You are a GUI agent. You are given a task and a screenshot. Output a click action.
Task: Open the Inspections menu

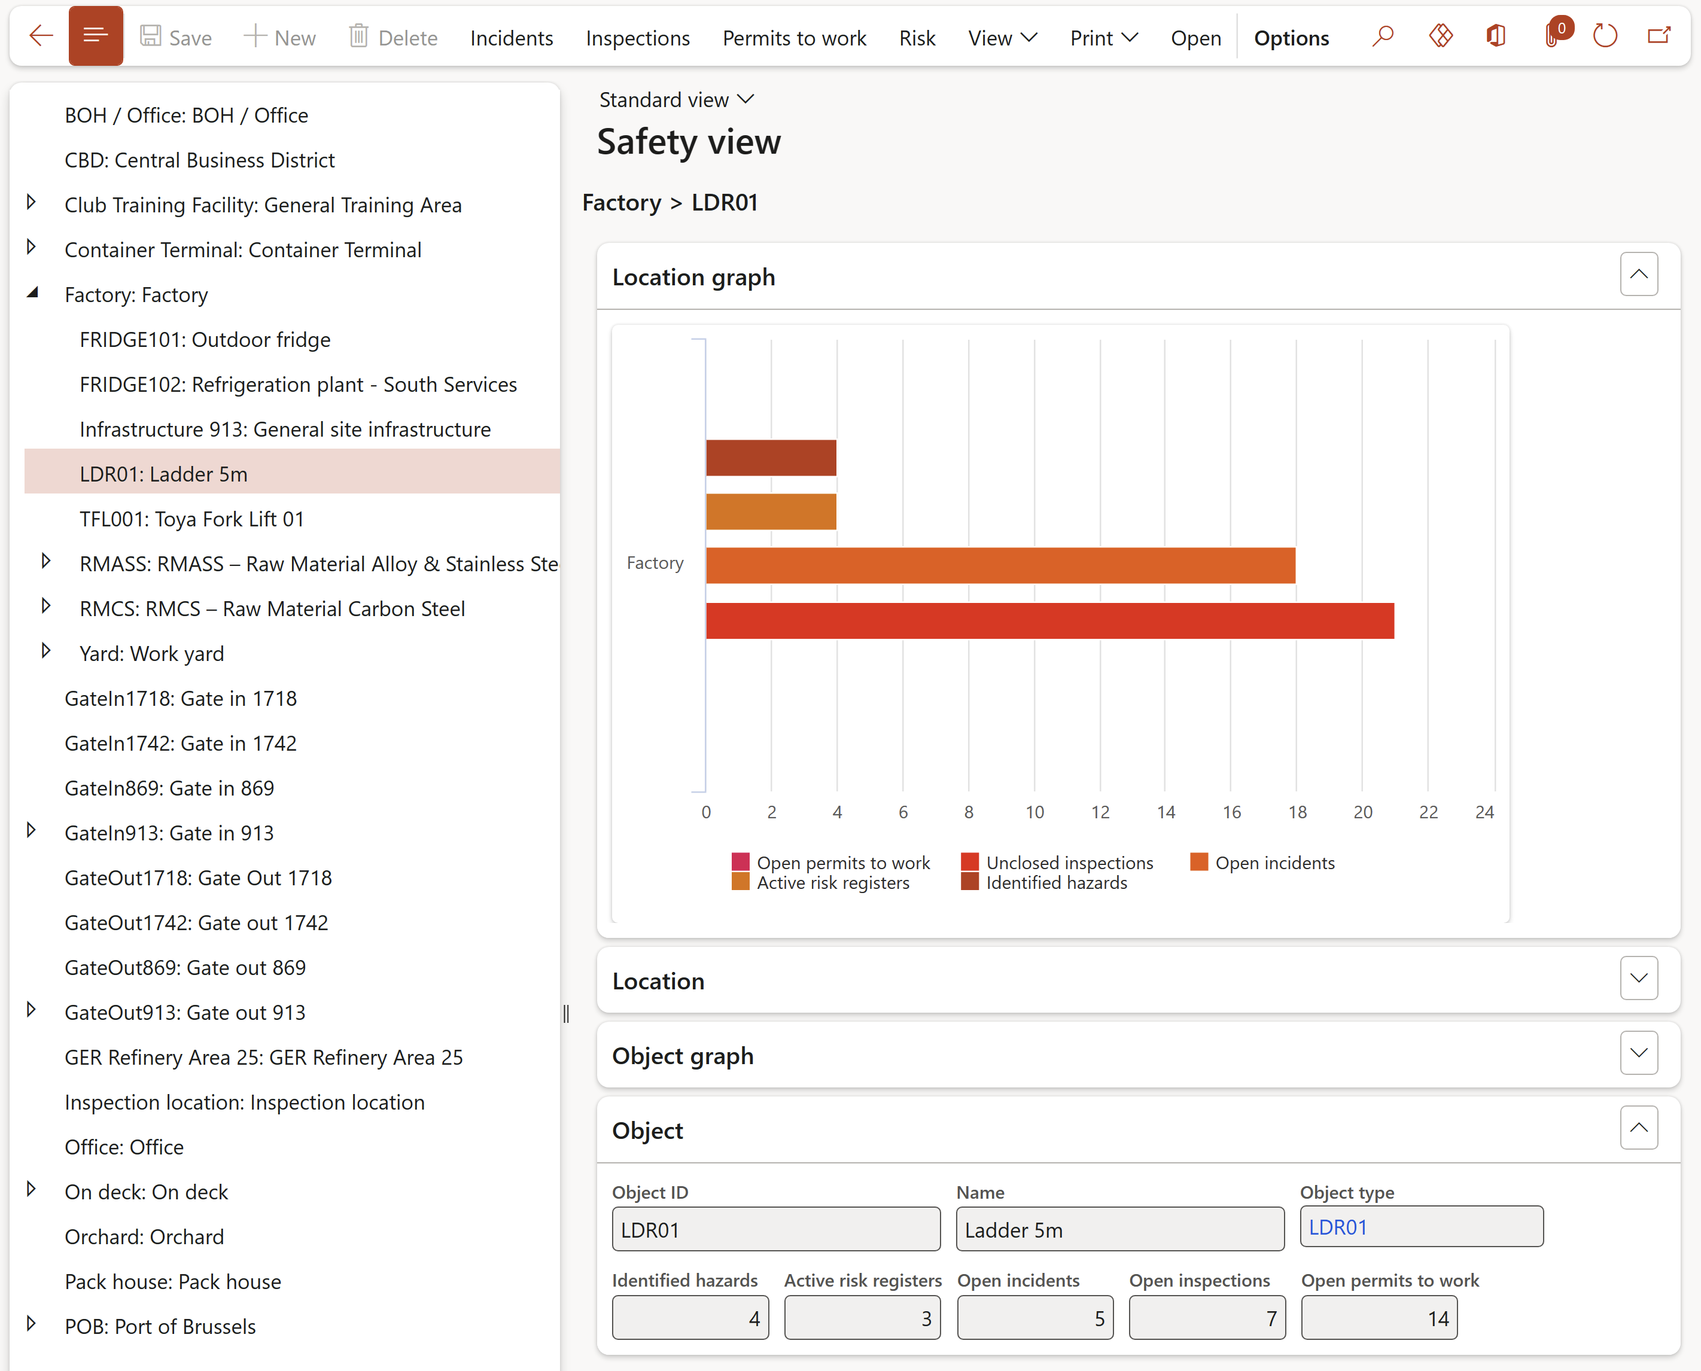coord(638,38)
